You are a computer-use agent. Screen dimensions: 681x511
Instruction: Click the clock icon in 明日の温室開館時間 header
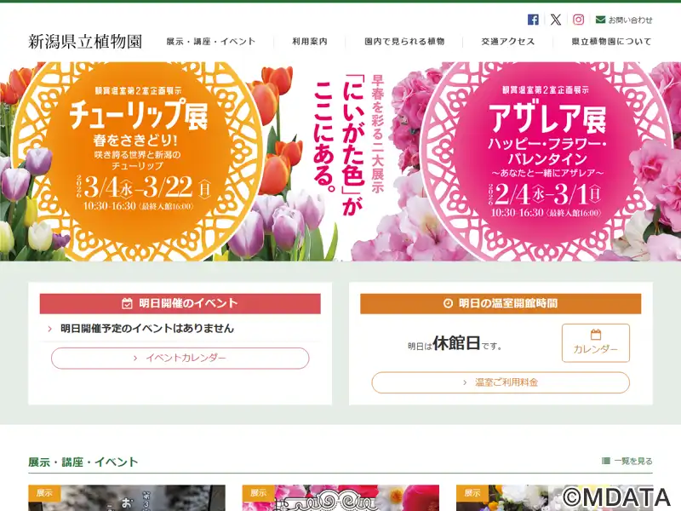(448, 303)
